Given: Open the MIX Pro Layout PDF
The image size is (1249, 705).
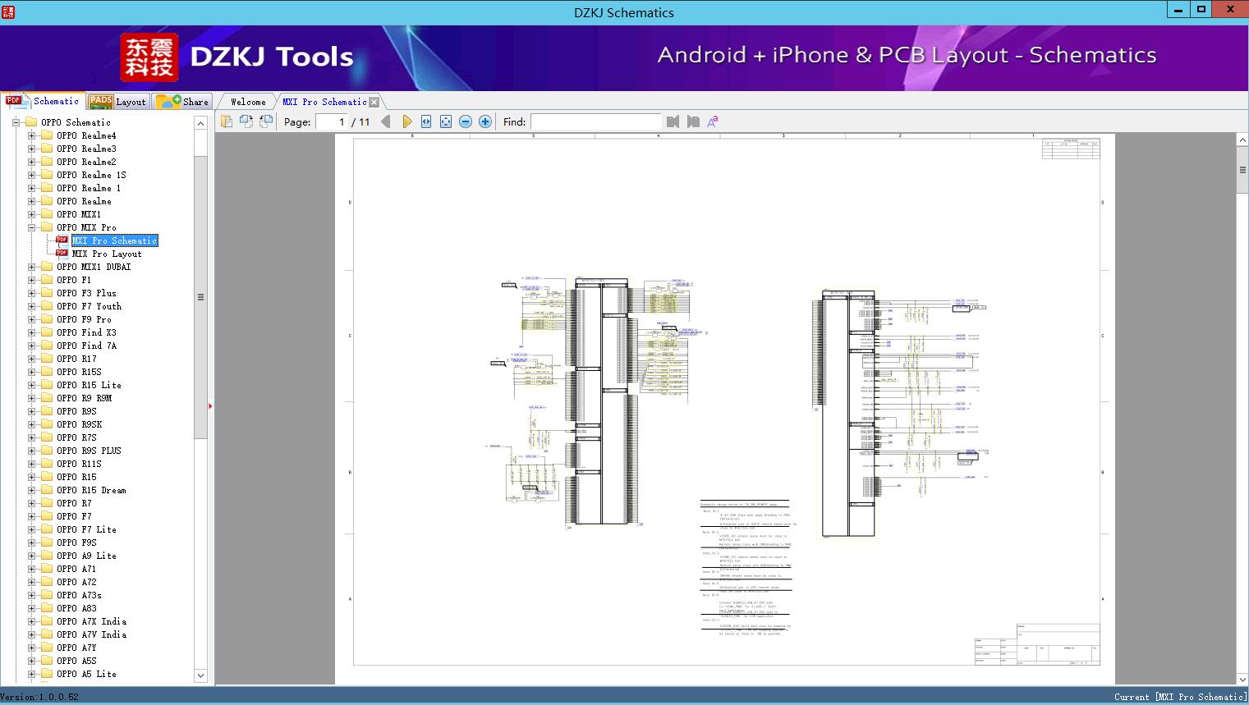Looking at the screenshot, I should [x=108, y=254].
